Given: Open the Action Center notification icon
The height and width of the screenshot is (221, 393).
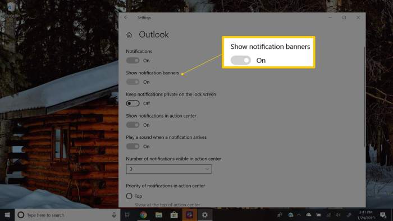Looking at the screenshot, I should pyautogui.click(x=383, y=215).
